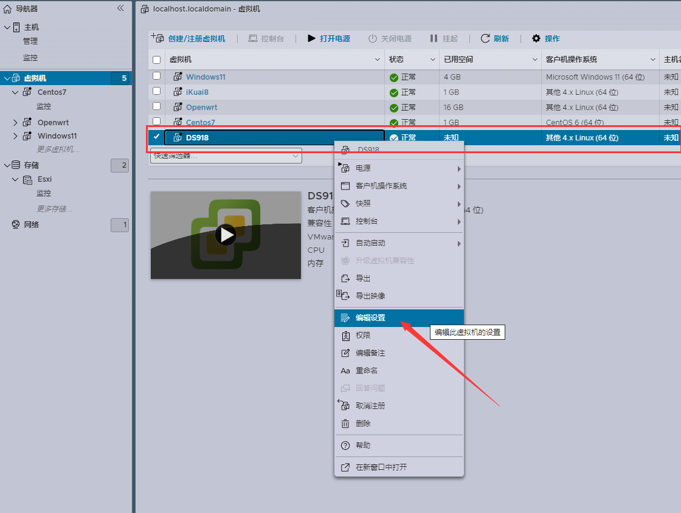This screenshot has width=681, height=513.
Task: Open the iKuai8 virtual machine link
Action: [x=197, y=92]
